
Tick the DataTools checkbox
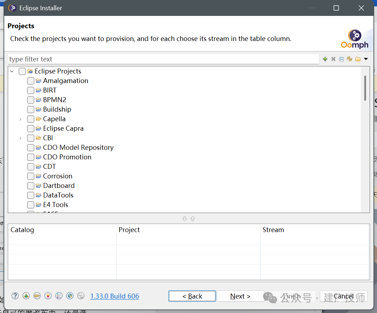tap(31, 195)
